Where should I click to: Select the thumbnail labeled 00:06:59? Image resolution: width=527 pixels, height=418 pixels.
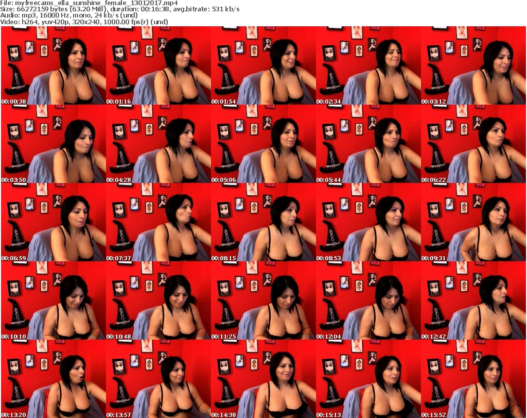[x=54, y=222]
